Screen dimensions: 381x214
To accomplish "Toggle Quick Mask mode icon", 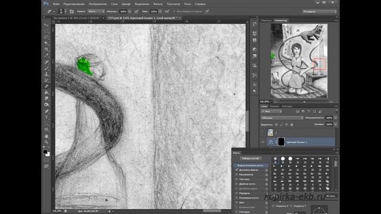I will [x=46, y=160].
